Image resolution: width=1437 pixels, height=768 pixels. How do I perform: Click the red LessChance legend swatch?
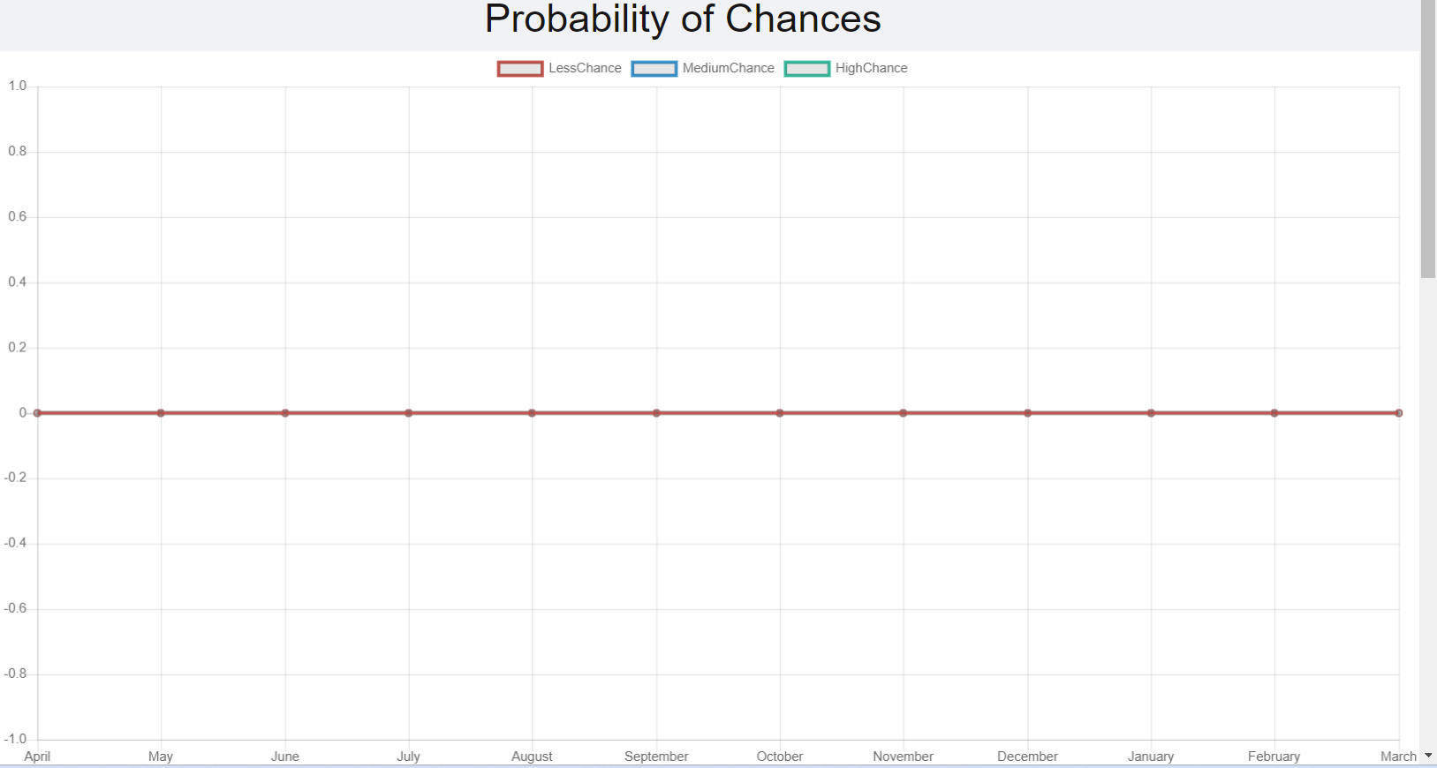(520, 69)
